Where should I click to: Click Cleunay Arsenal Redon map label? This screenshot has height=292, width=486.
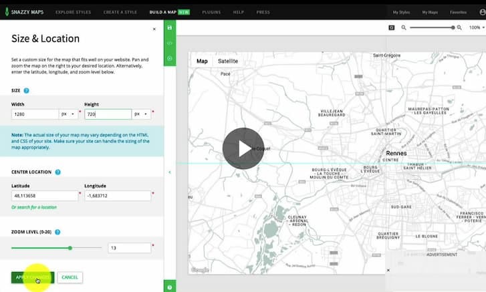click(x=297, y=221)
